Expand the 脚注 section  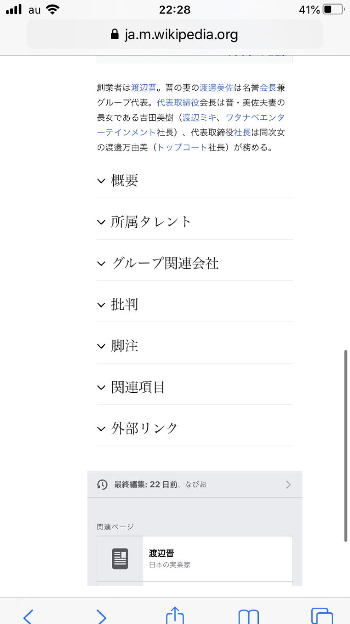pos(125,346)
